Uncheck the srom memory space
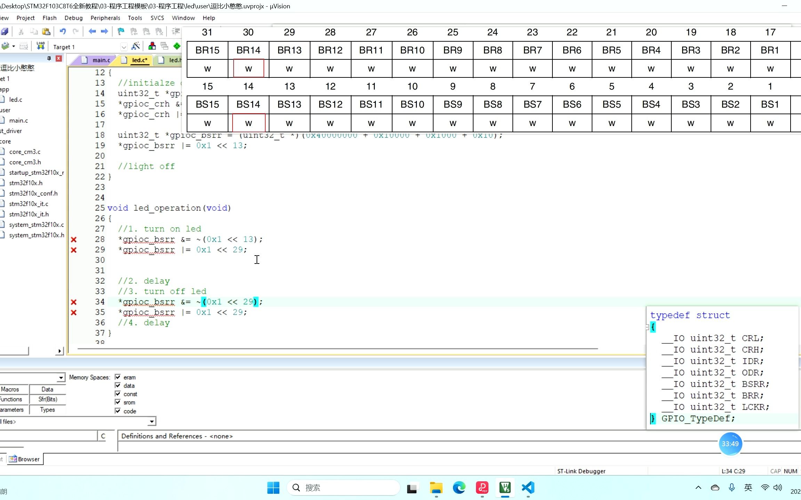Image resolution: width=801 pixels, height=500 pixels. tap(118, 402)
